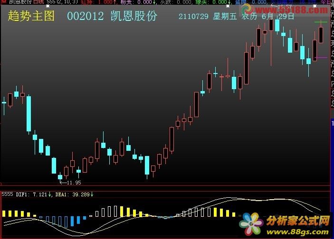Click the large 凯恩股份 name in the title

point(134,16)
